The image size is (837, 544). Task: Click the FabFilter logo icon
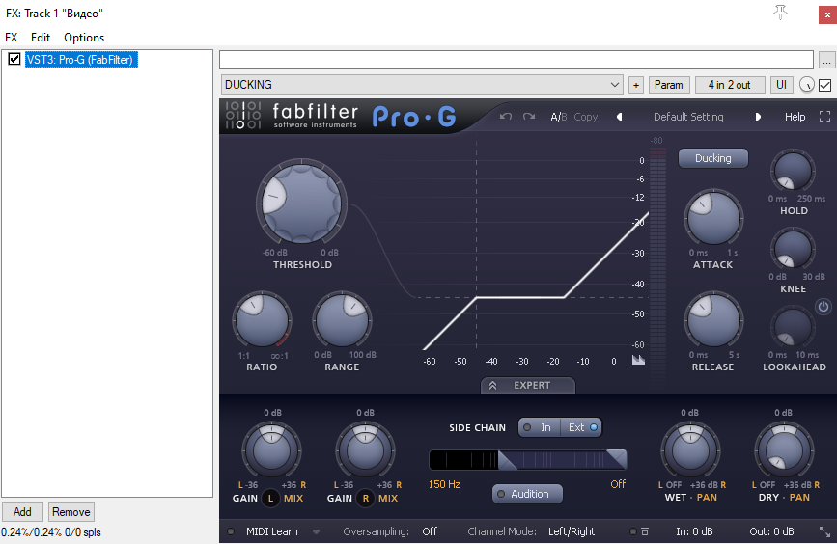tap(243, 115)
